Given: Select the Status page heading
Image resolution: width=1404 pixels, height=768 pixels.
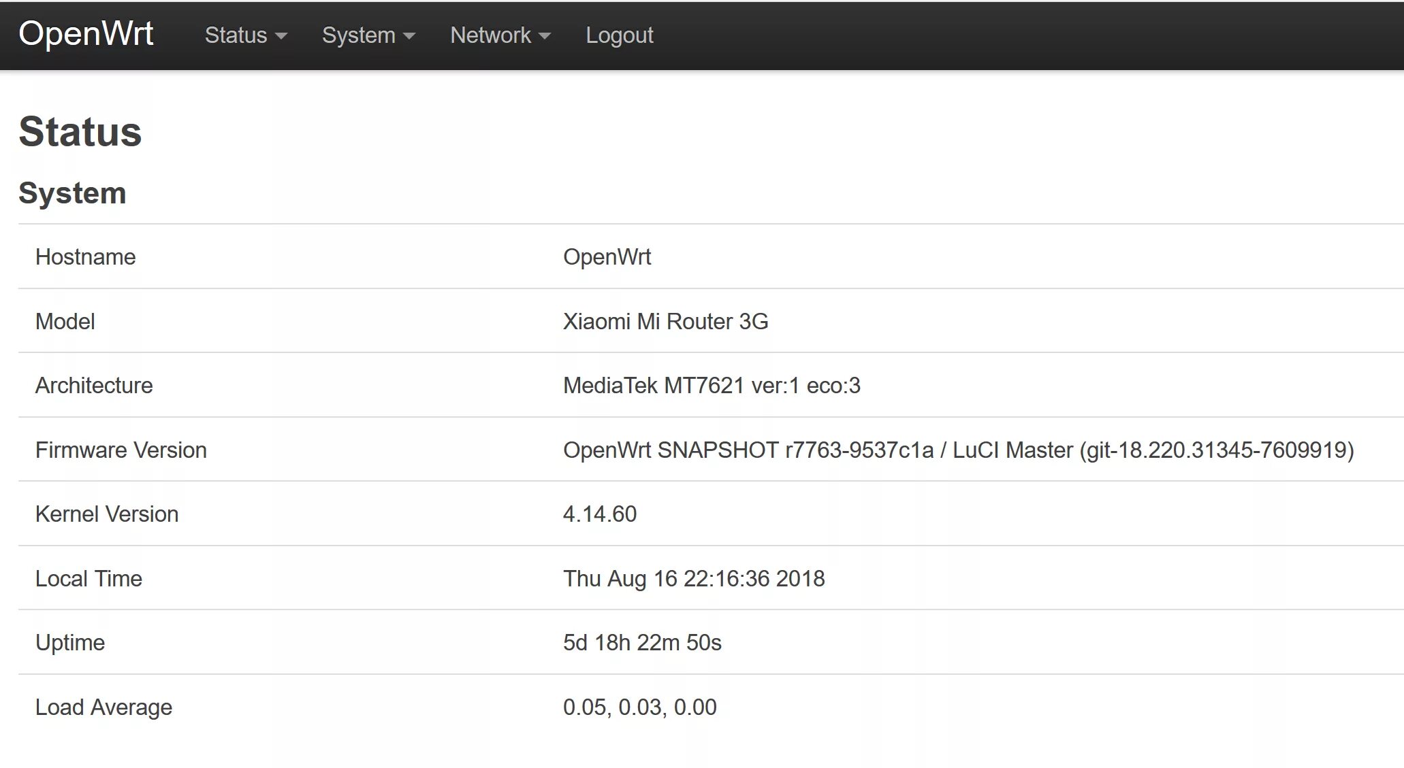Looking at the screenshot, I should pos(80,131).
